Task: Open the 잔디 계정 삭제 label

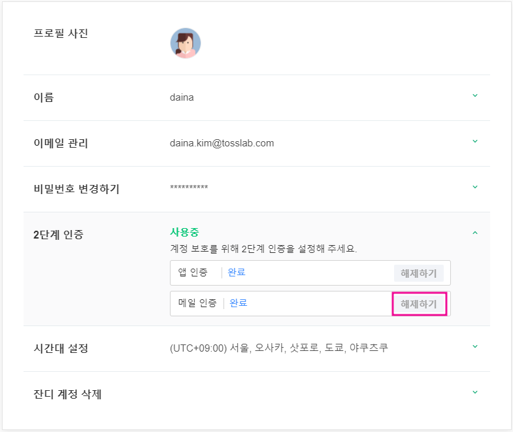Action: 67,394
